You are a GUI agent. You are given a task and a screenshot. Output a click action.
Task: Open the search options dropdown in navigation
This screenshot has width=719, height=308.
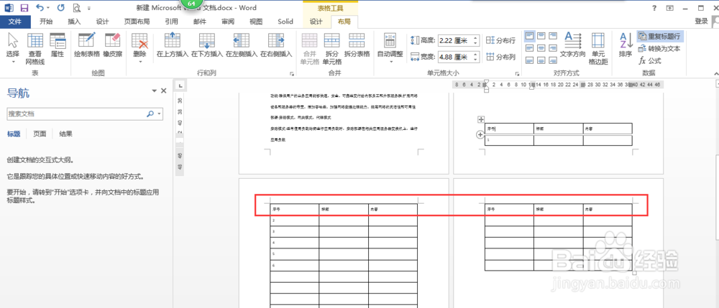(159, 114)
